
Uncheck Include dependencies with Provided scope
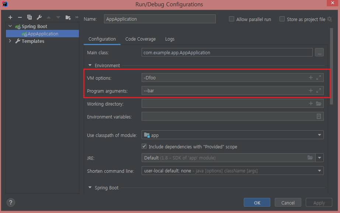click(x=144, y=146)
